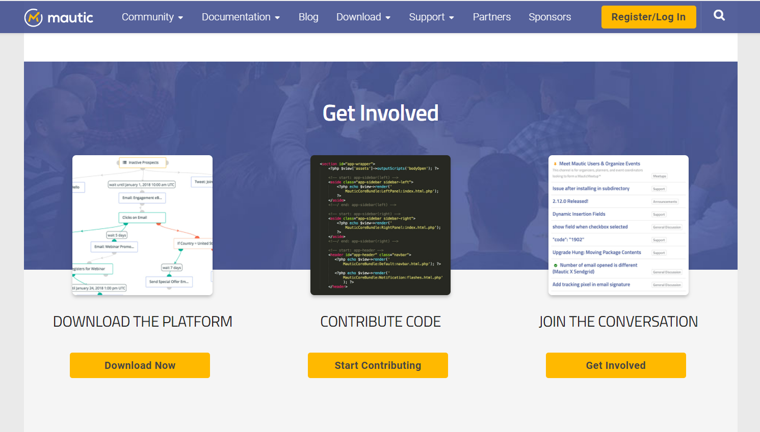The height and width of the screenshot is (432, 760).
Task: Click the 'Send Special Offer Em...' node
Action: [x=169, y=281]
